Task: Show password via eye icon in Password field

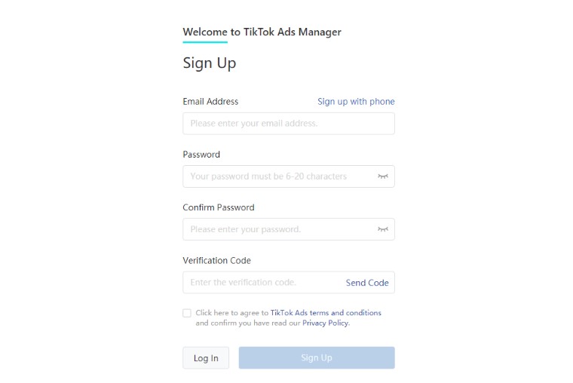Action: coord(382,176)
